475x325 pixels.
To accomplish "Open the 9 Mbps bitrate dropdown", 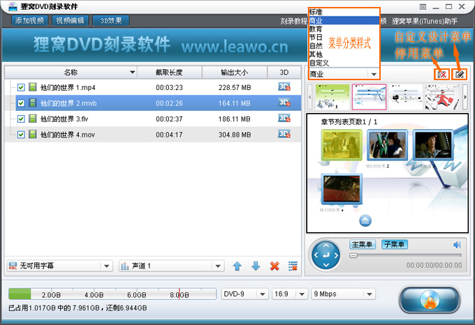I will (343, 294).
